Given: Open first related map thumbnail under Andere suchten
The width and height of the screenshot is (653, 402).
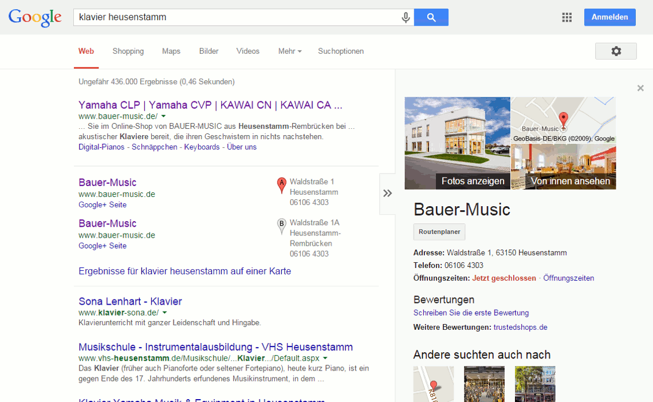Looking at the screenshot, I should [434, 384].
